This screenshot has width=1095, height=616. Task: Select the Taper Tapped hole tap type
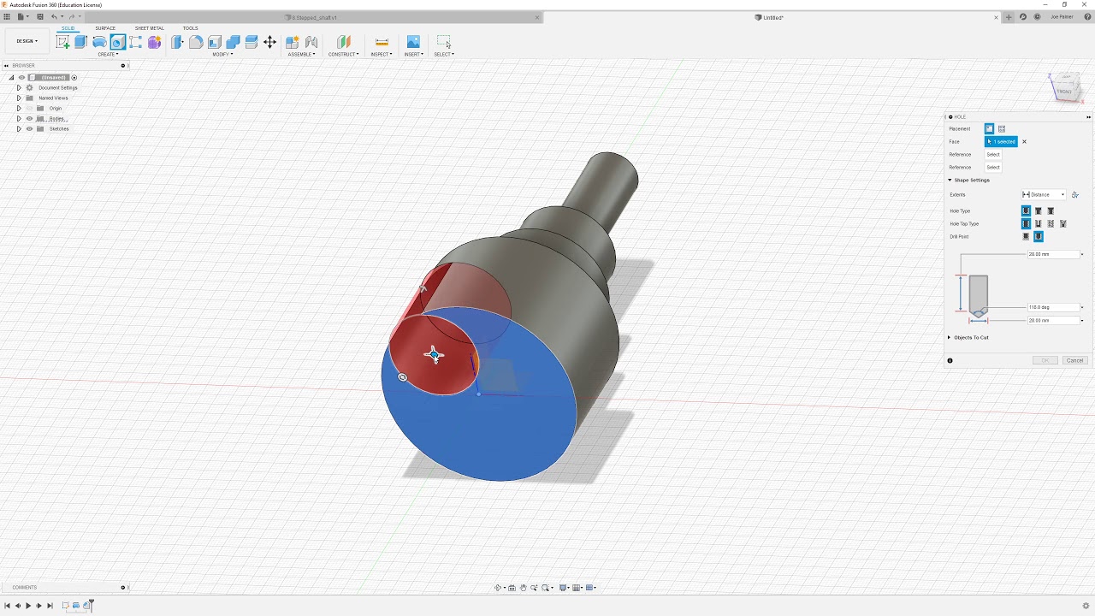[x=1063, y=224]
